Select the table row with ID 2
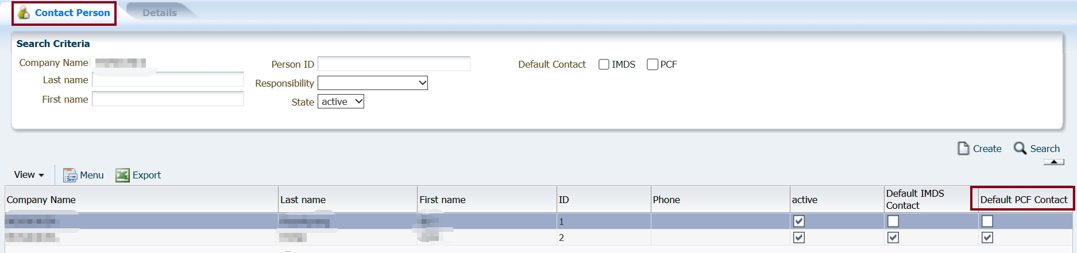Image resolution: width=1077 pixels, height=253 pixels. click(538, 237)
